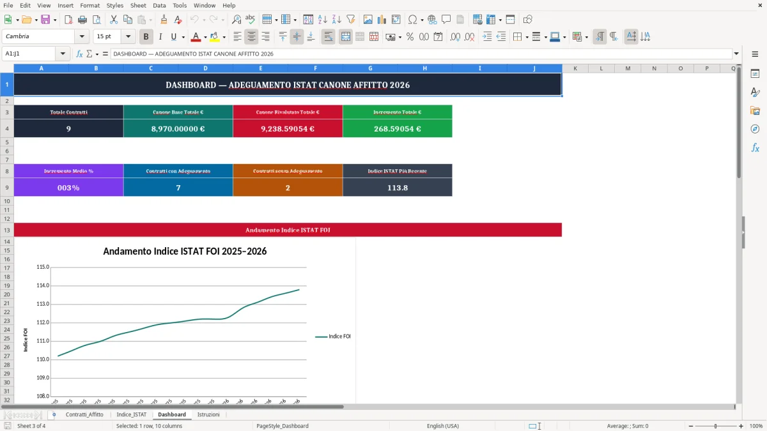Expand Name Box dropdown arrow
The width and height of the screenshot is (767, 431).
pos(63,54)
